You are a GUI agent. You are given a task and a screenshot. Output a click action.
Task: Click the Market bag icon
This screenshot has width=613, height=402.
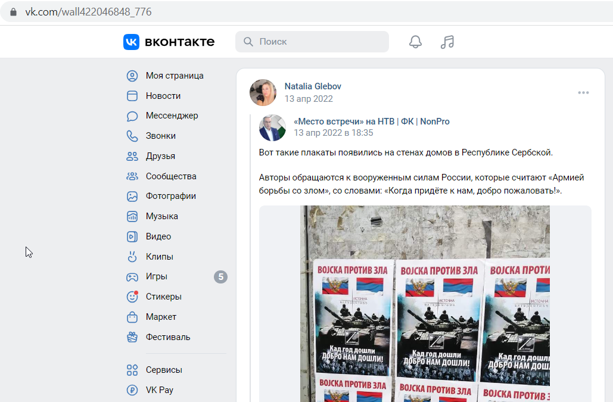click(132, 317)
